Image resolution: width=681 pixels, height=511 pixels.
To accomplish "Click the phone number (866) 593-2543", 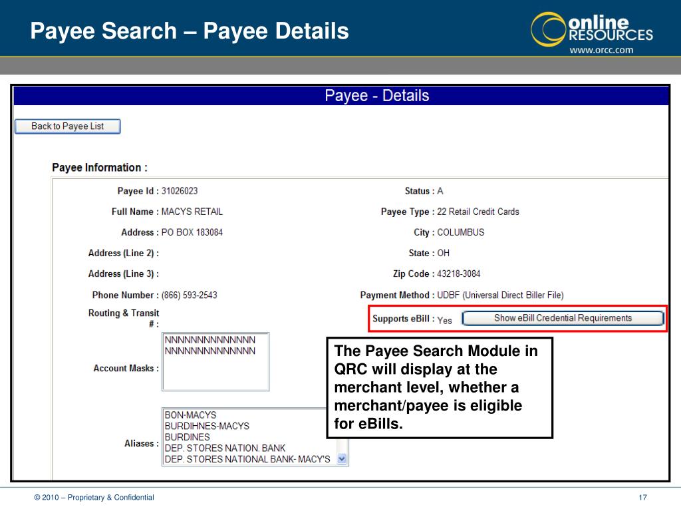I will tap(189, 295).
